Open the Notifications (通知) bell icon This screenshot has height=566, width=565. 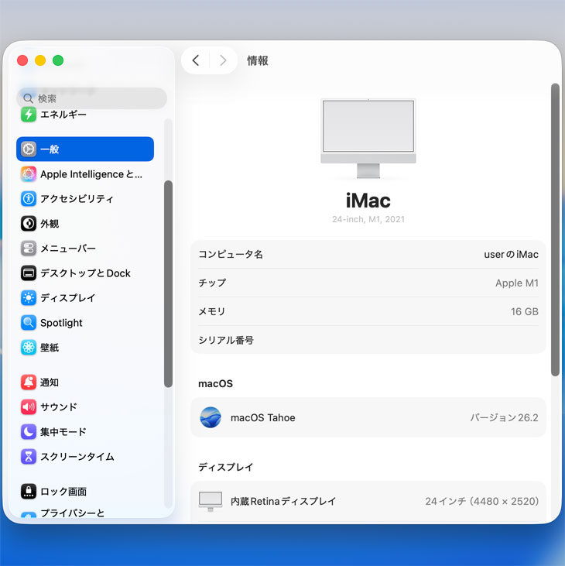coord(29,382)
